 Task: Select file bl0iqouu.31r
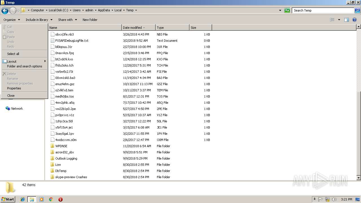pos(64,47)
